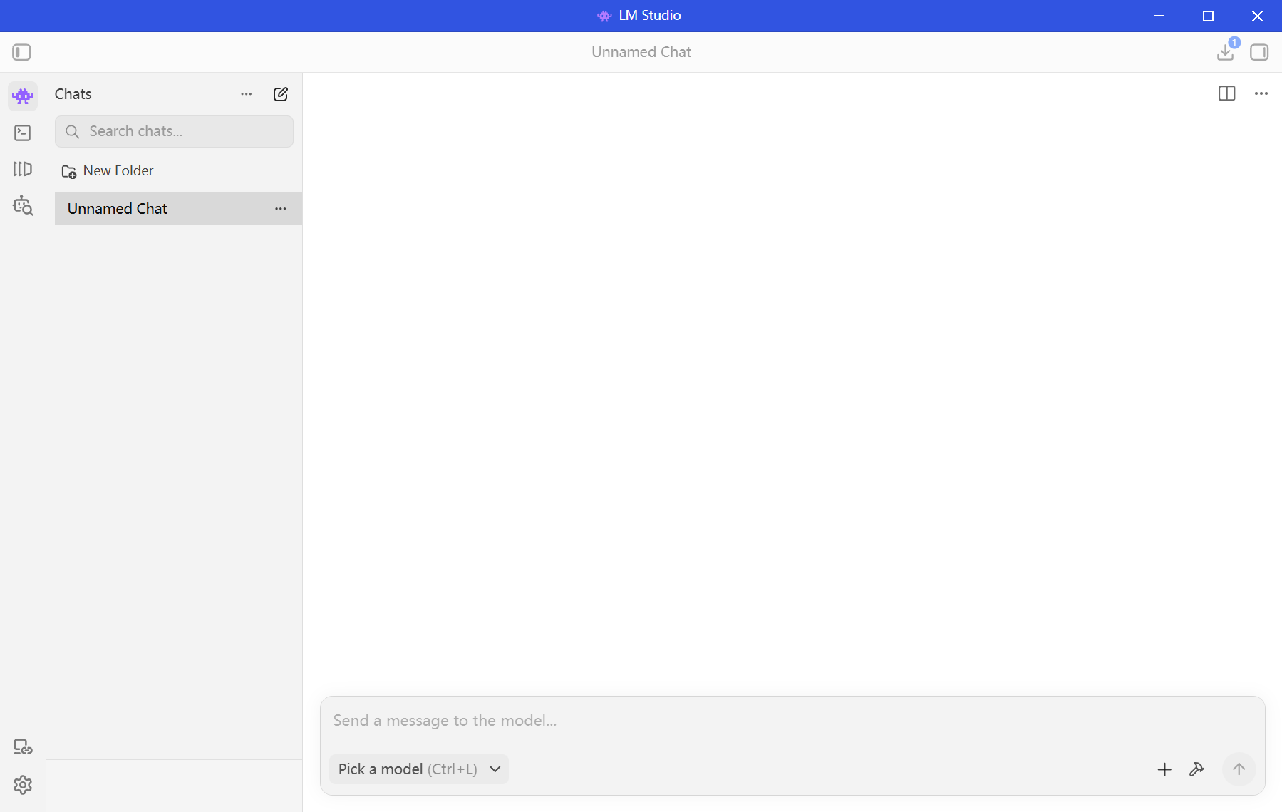Screen dimensions: 1282x812
Task: Open the settings gear icon
Action: click(x=23, y=785)
